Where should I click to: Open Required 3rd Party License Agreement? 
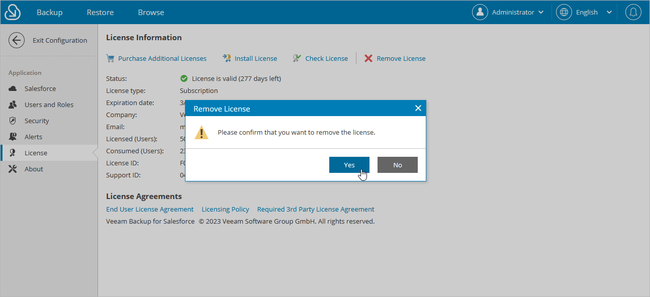(x=316, y=209)
